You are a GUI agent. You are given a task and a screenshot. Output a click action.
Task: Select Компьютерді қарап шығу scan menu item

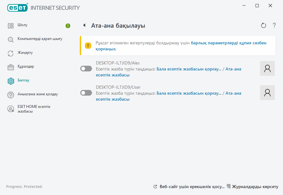click(x=40, y=39)
